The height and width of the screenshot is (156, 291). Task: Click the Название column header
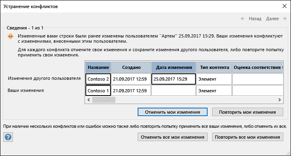pos(98,67)
